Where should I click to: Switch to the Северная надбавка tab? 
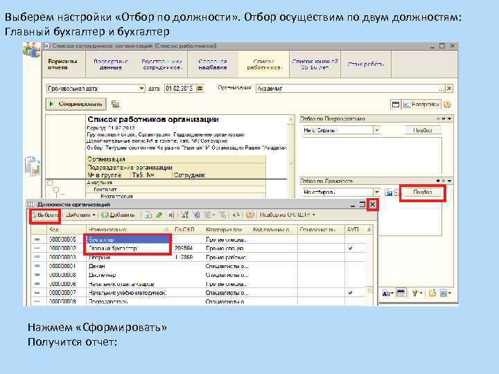tap(213, 64)
